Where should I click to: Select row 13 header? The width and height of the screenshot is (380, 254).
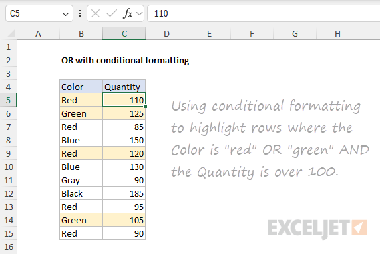pos(9,207)
